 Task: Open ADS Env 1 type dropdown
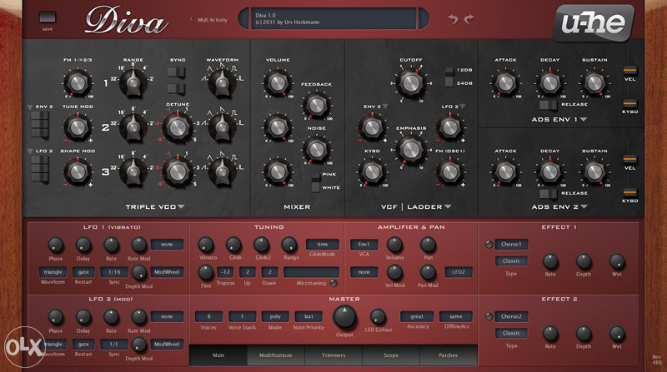[583, 120]
